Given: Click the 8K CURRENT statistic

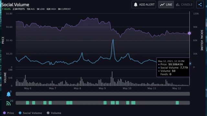Looking at the screenshot, I should (64, 9).
